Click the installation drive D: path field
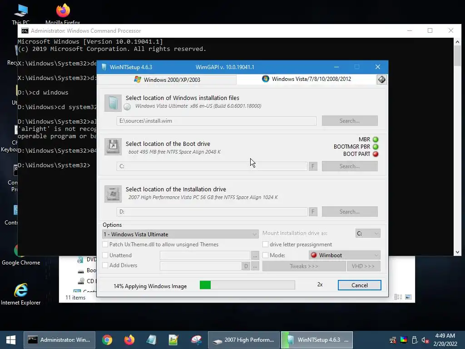 coord(212,212)
